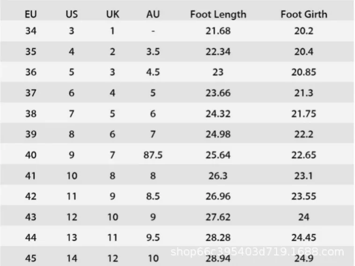Click the foot length value 24.32

[218, 114]
